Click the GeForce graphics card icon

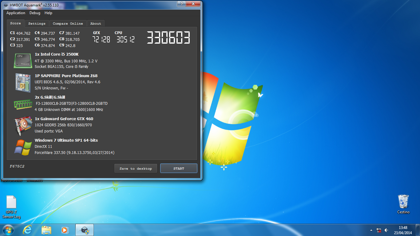point(23,125)
